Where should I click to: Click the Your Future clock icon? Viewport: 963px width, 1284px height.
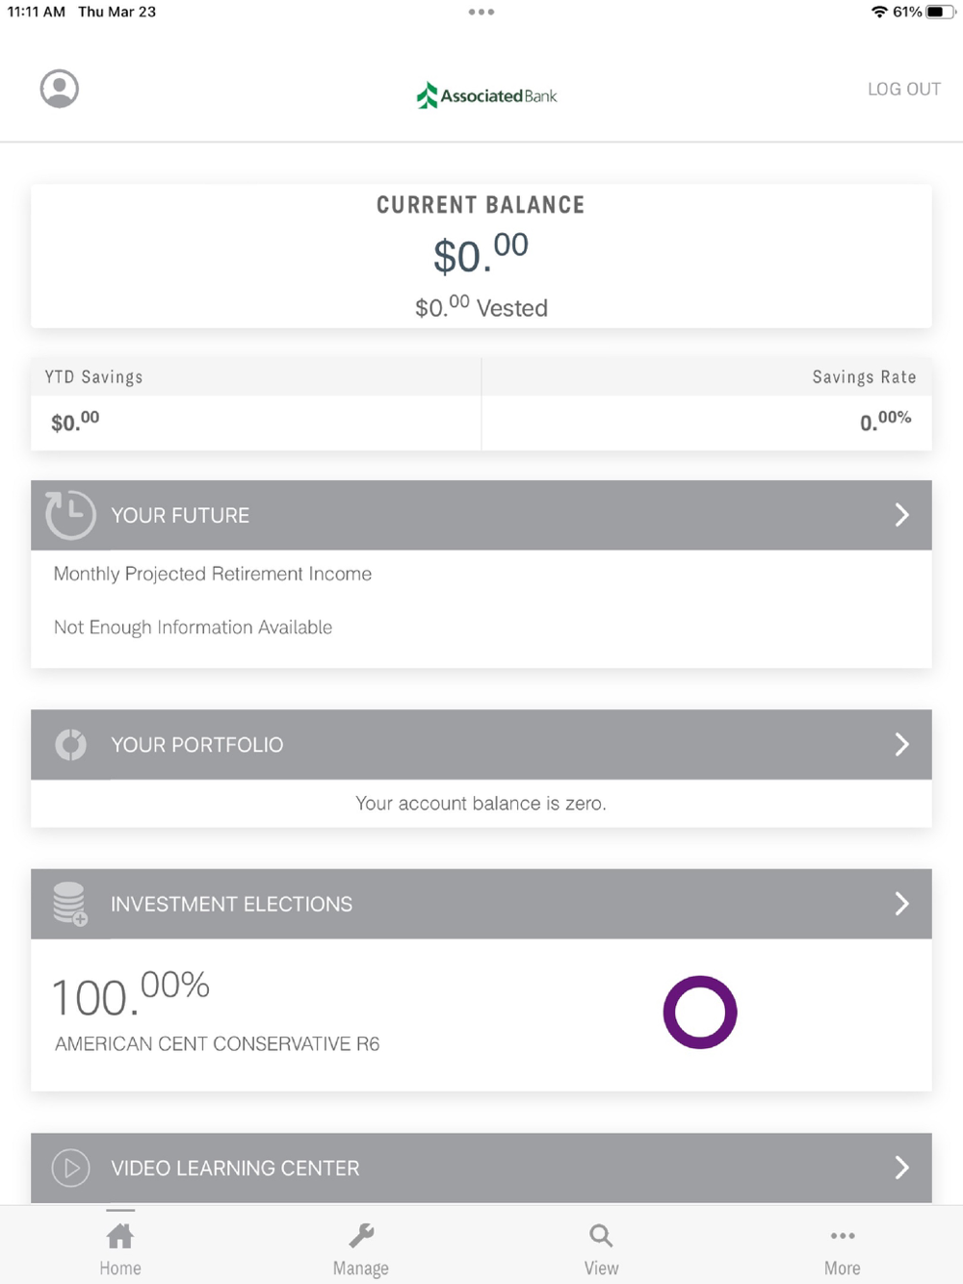(70, 515)
